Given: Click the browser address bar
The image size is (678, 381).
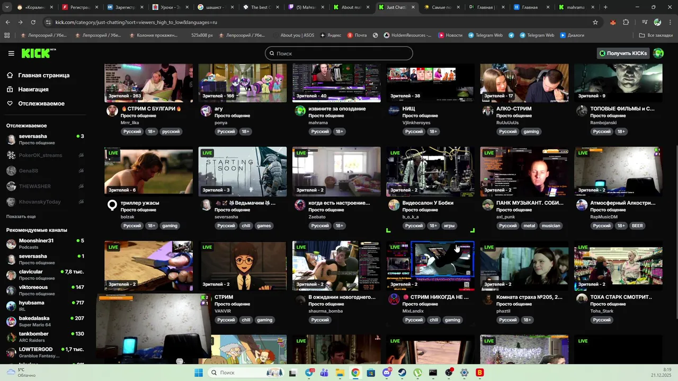Looking at the screenshot, I should coord(318,22).
